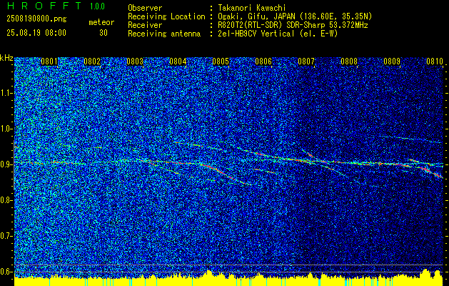449x286 pixels.
Task: Click the kHz axis unit label
Action: tap(6, 58)
